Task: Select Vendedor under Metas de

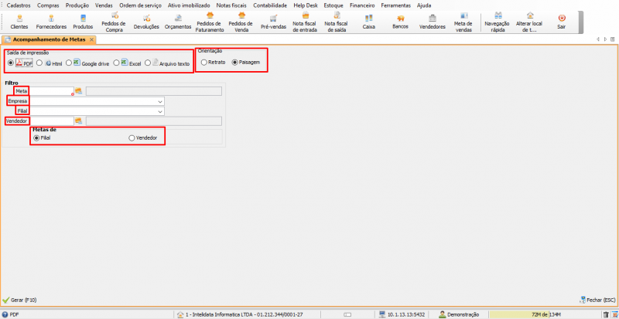Action: (132, 137)
